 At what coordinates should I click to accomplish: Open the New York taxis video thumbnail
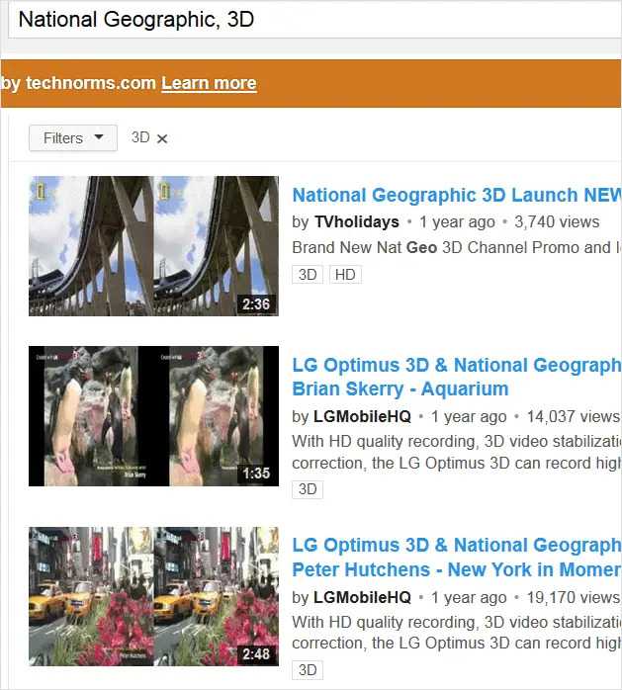pyautogui.click(x=153, y=596)
